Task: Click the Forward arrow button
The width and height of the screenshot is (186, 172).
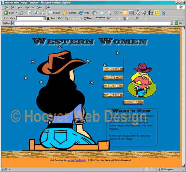Action: point(21,13)
